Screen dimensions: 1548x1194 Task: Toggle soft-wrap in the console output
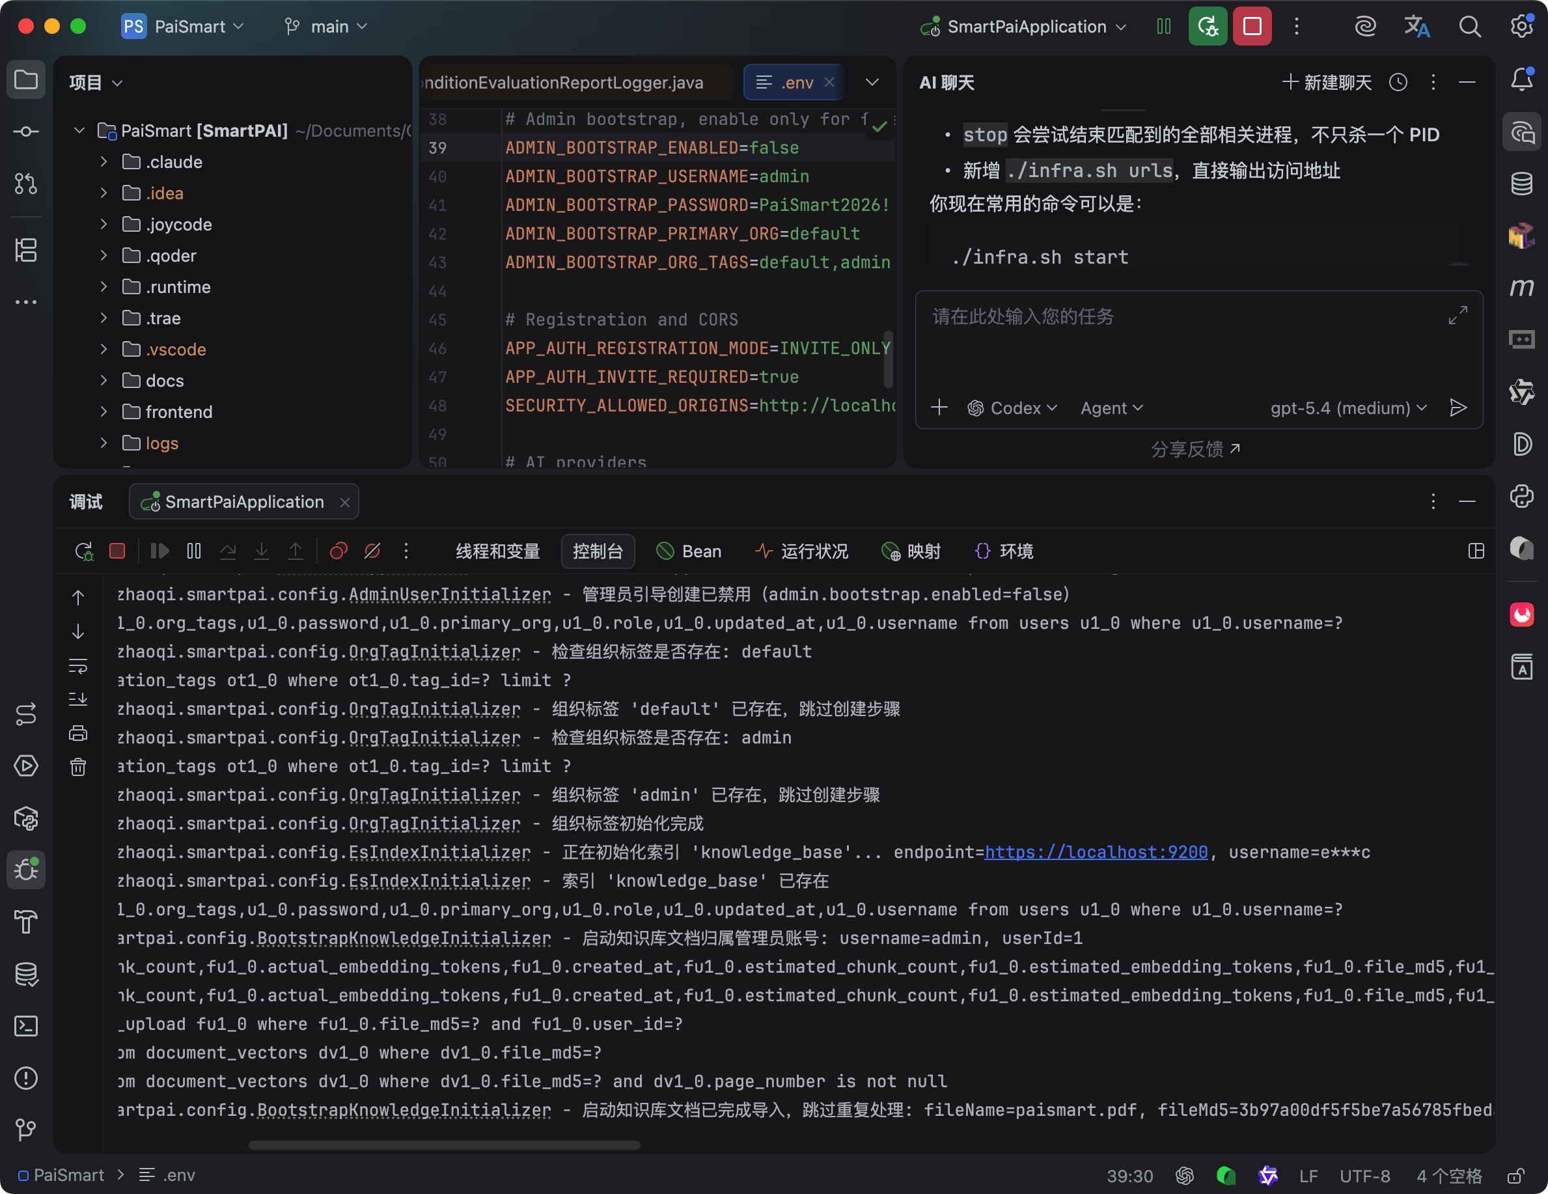click(78, 666)
